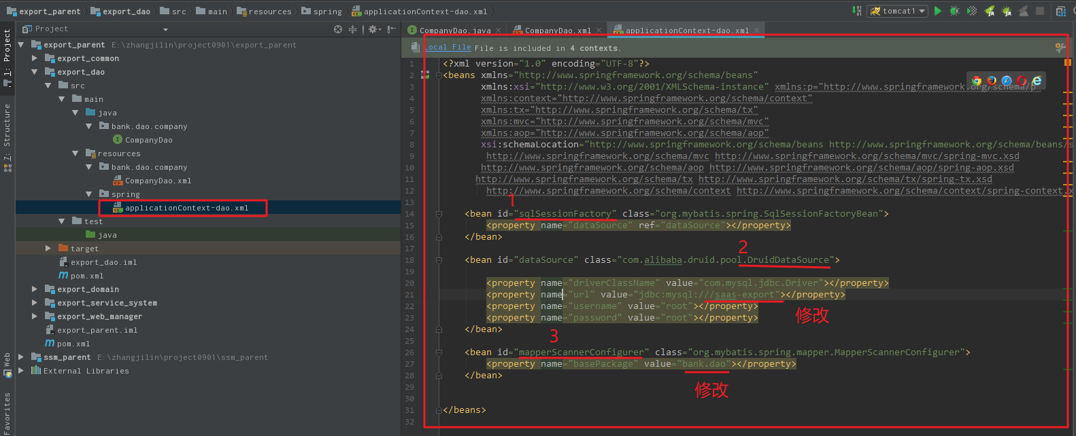Collapse all nodes in Project panel
Screen dimensions: 1076x436
point(352,29)
